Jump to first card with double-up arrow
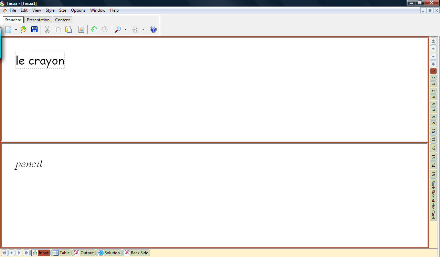The image size is (440, 257). 433,41
